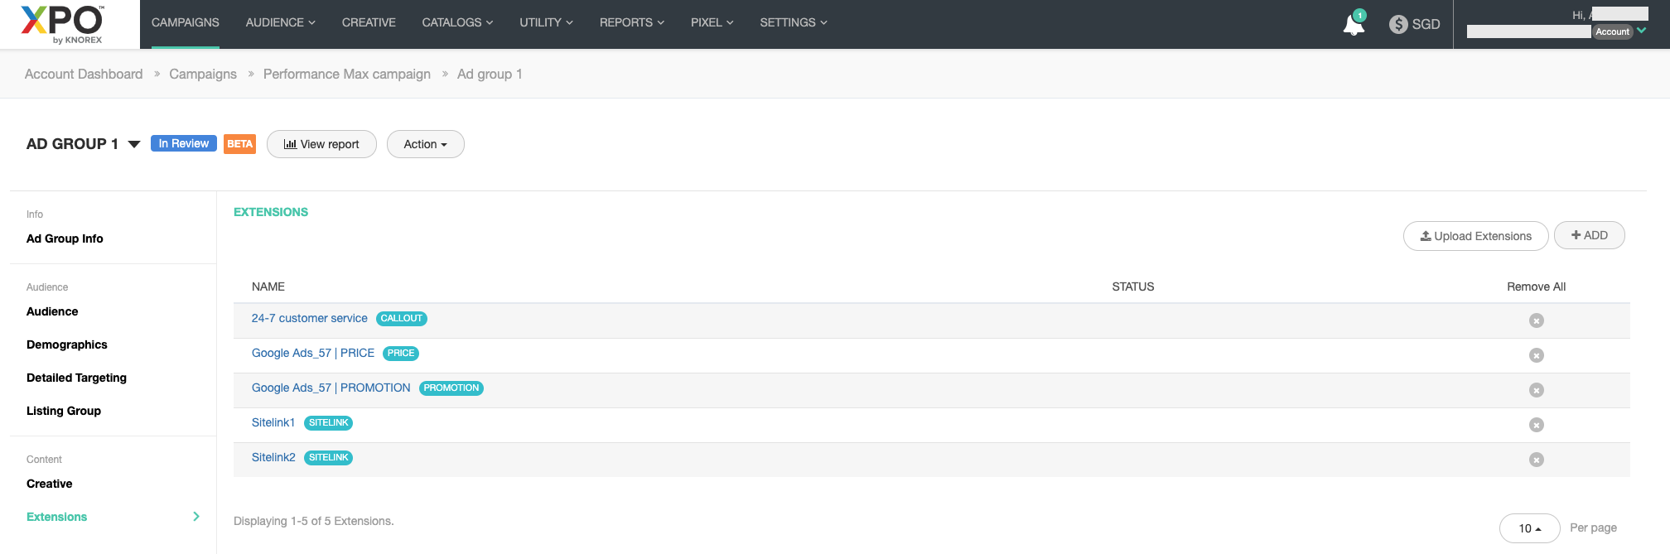Viewport: 1670px width, 554px height.
Task: Open the Action dropdown button
Action: coord(425,144)
